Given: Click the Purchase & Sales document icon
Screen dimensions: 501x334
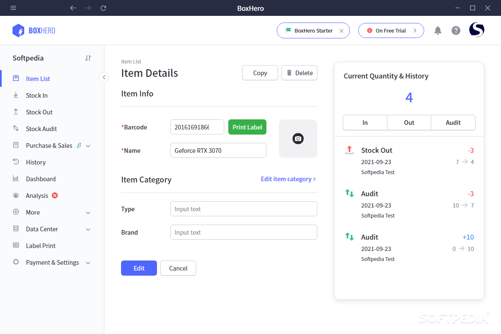Looking at the screenshot, I should [x=16, y=145].
